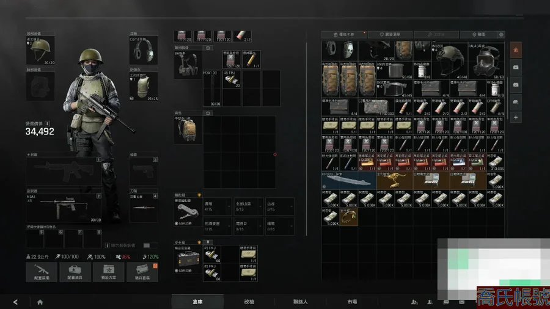Click the 整理 sort button

[479, 34]
